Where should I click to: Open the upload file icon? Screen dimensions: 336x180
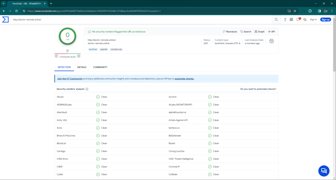pyautogui.click(x=285, y=20)
